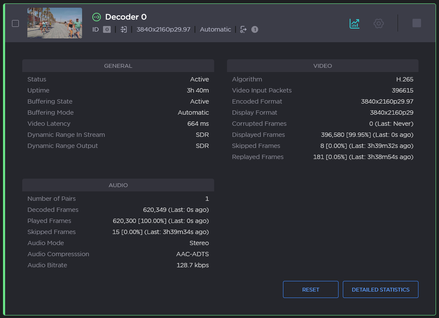
Task: Click the input arrow icon beside the ID
Action: (x=124, y=29)
